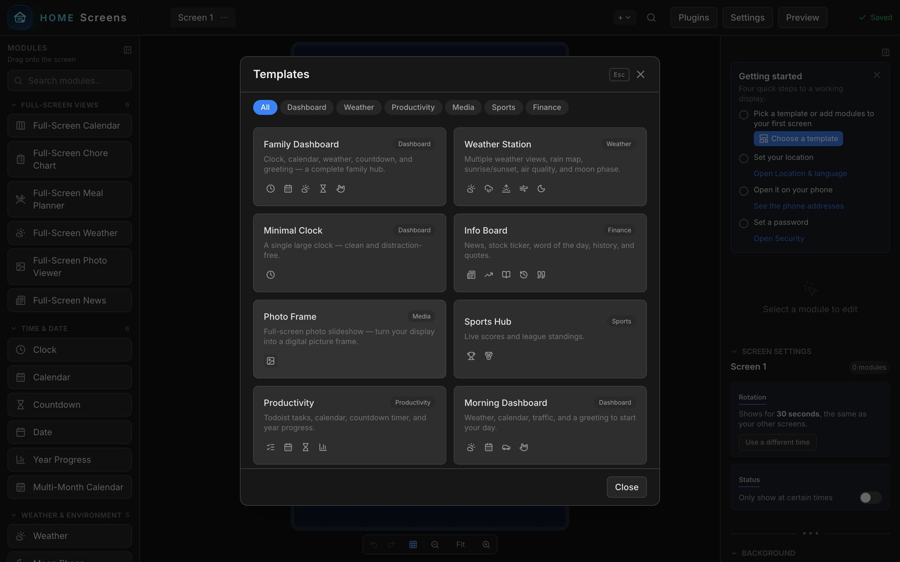Click the zoom out magnifier icon
The image size is (900, 562).
click(x=435, y=545)
